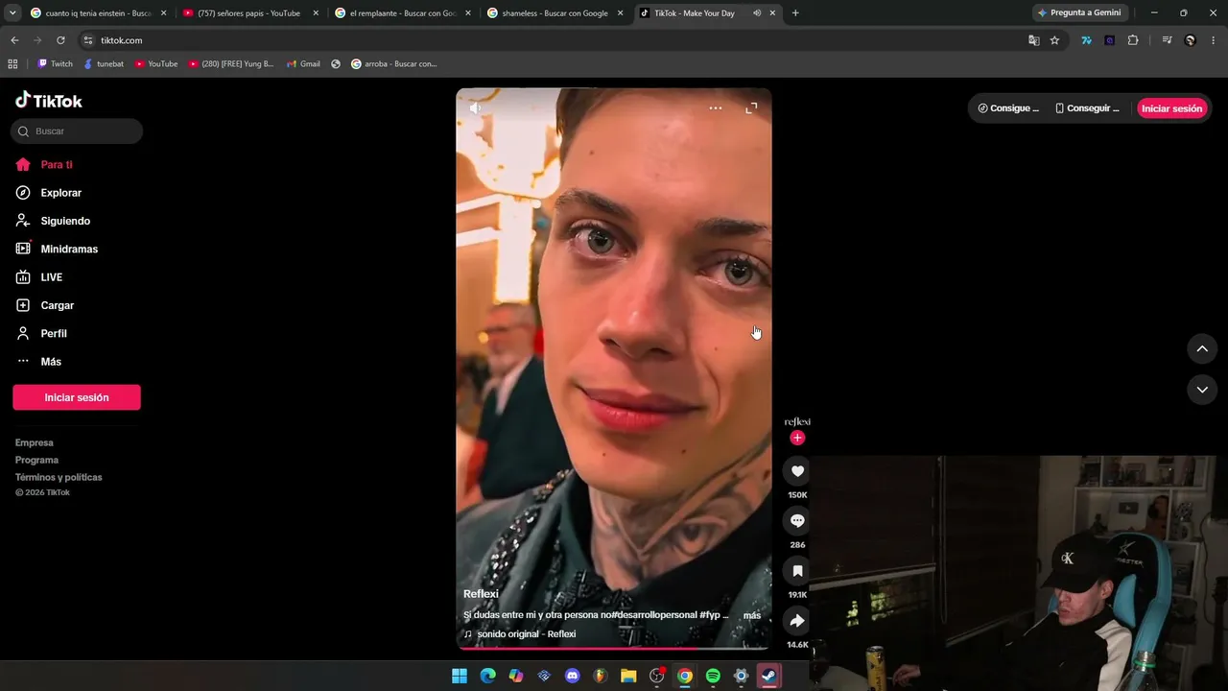Open the (280) [FREE] Yung B... bookmark
This screenshot has height=691, width=1228.
[x=231, y=64]
